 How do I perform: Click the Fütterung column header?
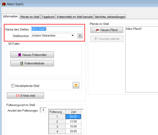[x=57, y=112]
